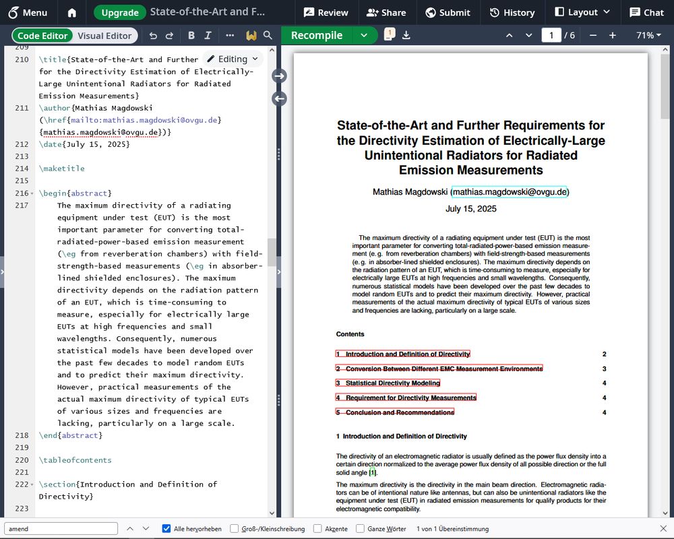Image resolution: width=674 pixels, height=539 pixels.
Task: Open the Submit options
Action: (448, 13)
